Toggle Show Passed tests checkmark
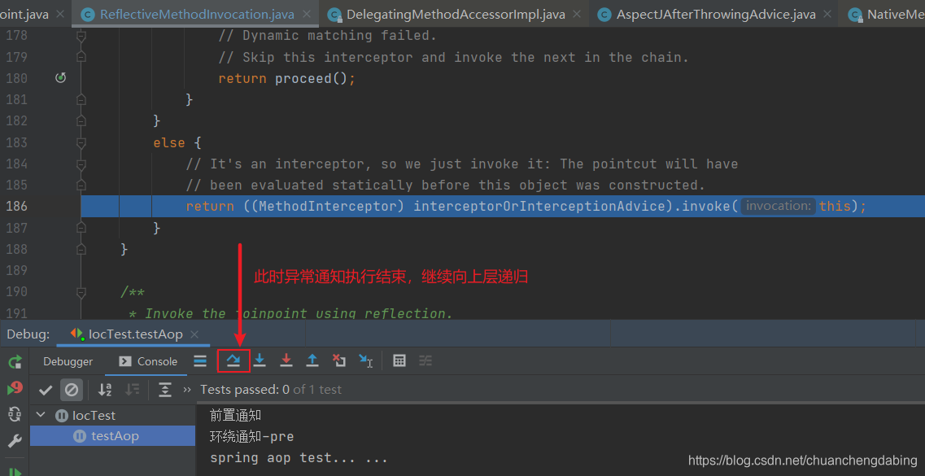 point(46,389)
